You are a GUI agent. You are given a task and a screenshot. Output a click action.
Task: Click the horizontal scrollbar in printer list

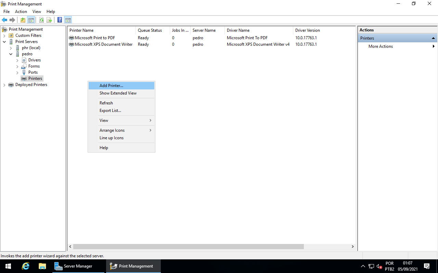click(188, 246)
